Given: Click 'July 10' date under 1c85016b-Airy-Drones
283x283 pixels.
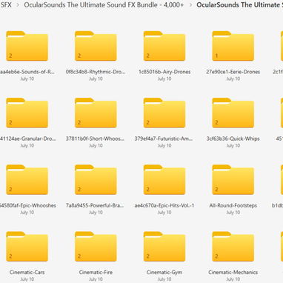Looking at the screenshot, I should click(164, 79).
